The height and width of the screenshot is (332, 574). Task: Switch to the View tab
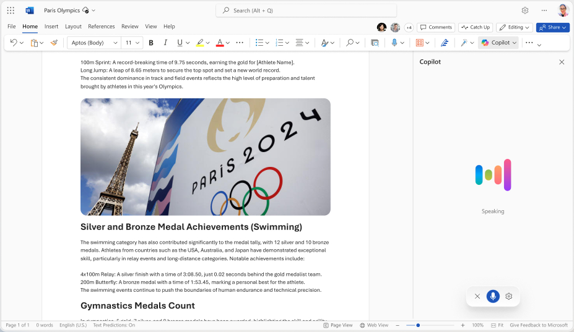pos(151,27)
